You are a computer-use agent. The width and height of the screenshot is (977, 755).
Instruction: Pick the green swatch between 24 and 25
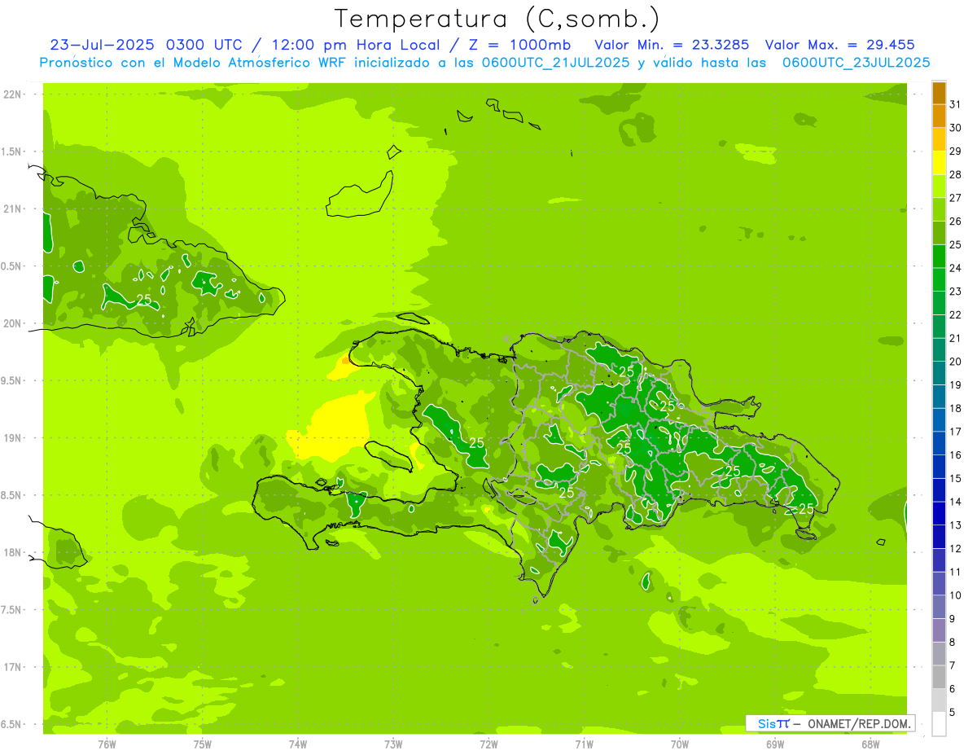[x=939, y=256]
